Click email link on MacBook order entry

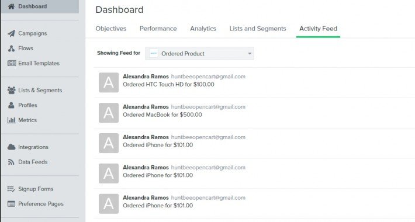(x=208, y=107)
